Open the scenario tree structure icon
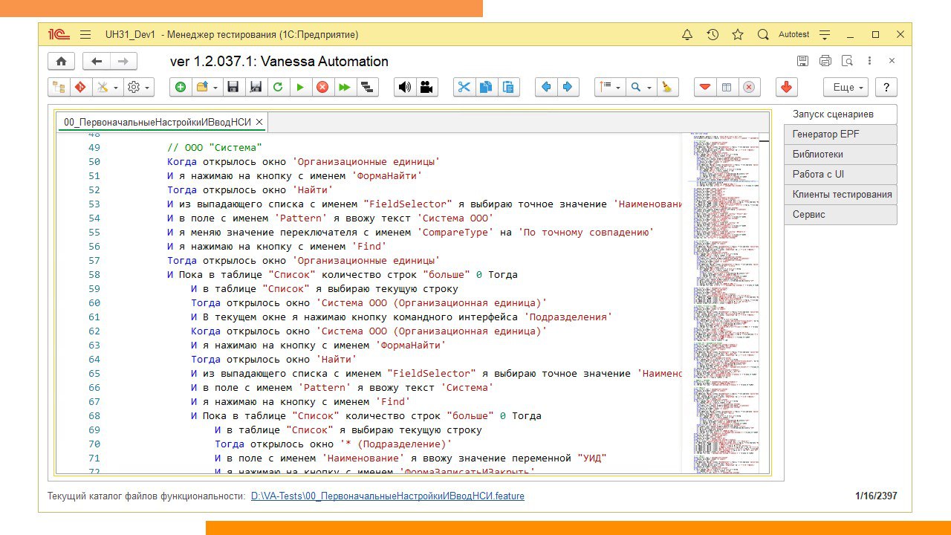This screenshot has width=951, height=535. pyautogui.click(x=59, y=87)
